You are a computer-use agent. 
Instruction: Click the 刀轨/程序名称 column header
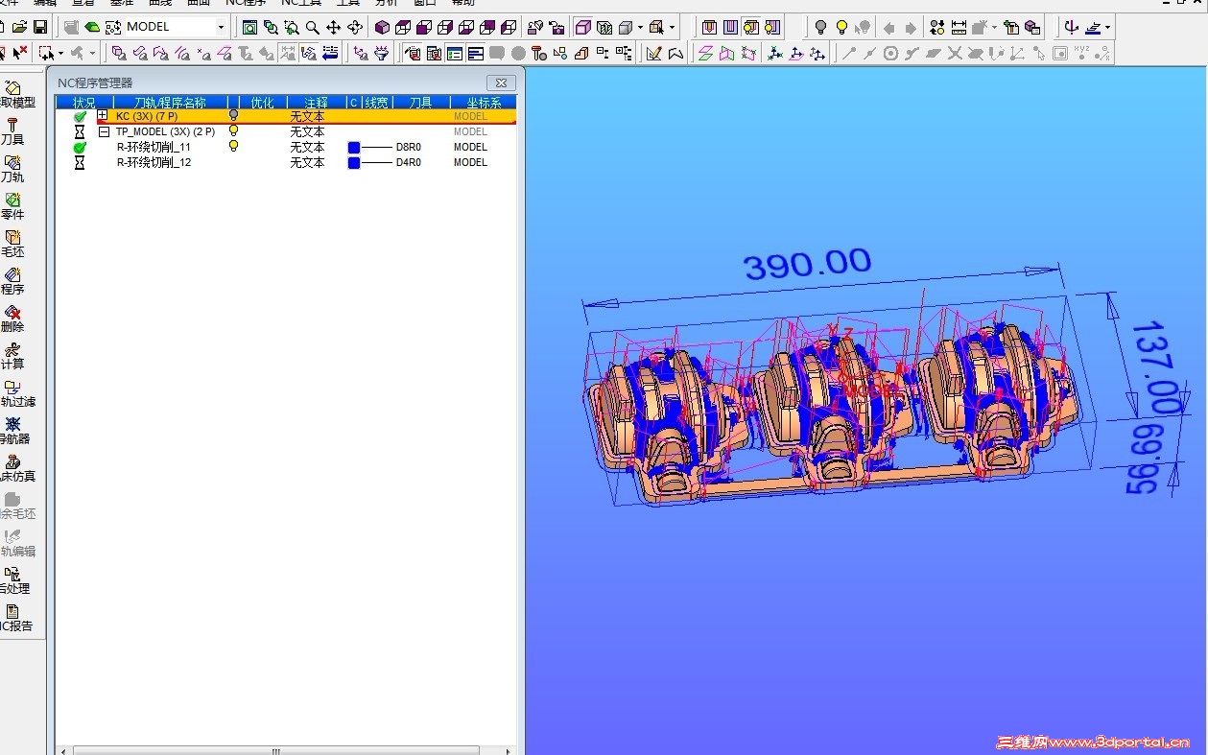pos(170,102)
